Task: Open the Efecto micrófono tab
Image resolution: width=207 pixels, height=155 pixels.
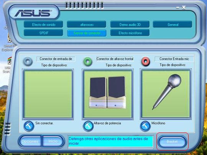Action: tap(130, 33)
